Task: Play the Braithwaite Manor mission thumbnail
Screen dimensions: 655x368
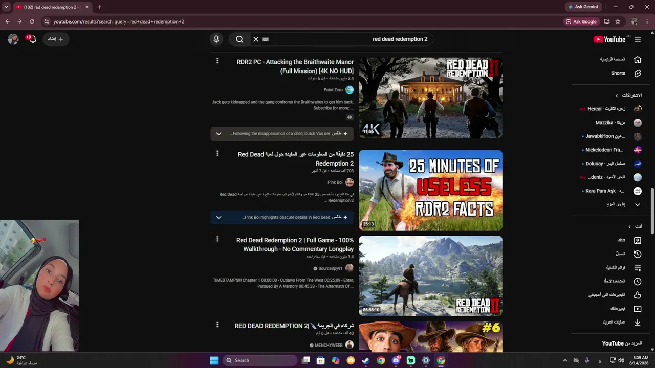Action: coord(430,98)
